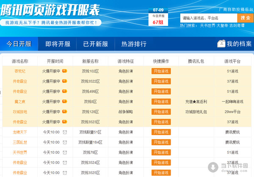Open 传奇霸业 link in 双线3524区 row
The height and width of the screenshot is (177, 254).
(20, 163)
